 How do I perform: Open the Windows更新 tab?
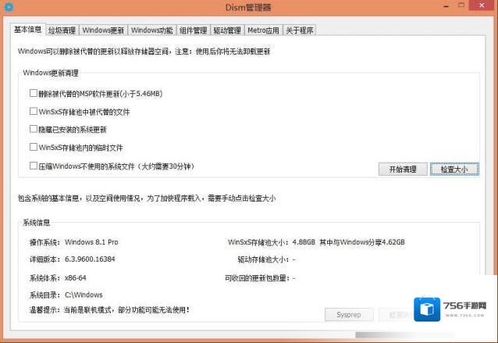point(103,30)
